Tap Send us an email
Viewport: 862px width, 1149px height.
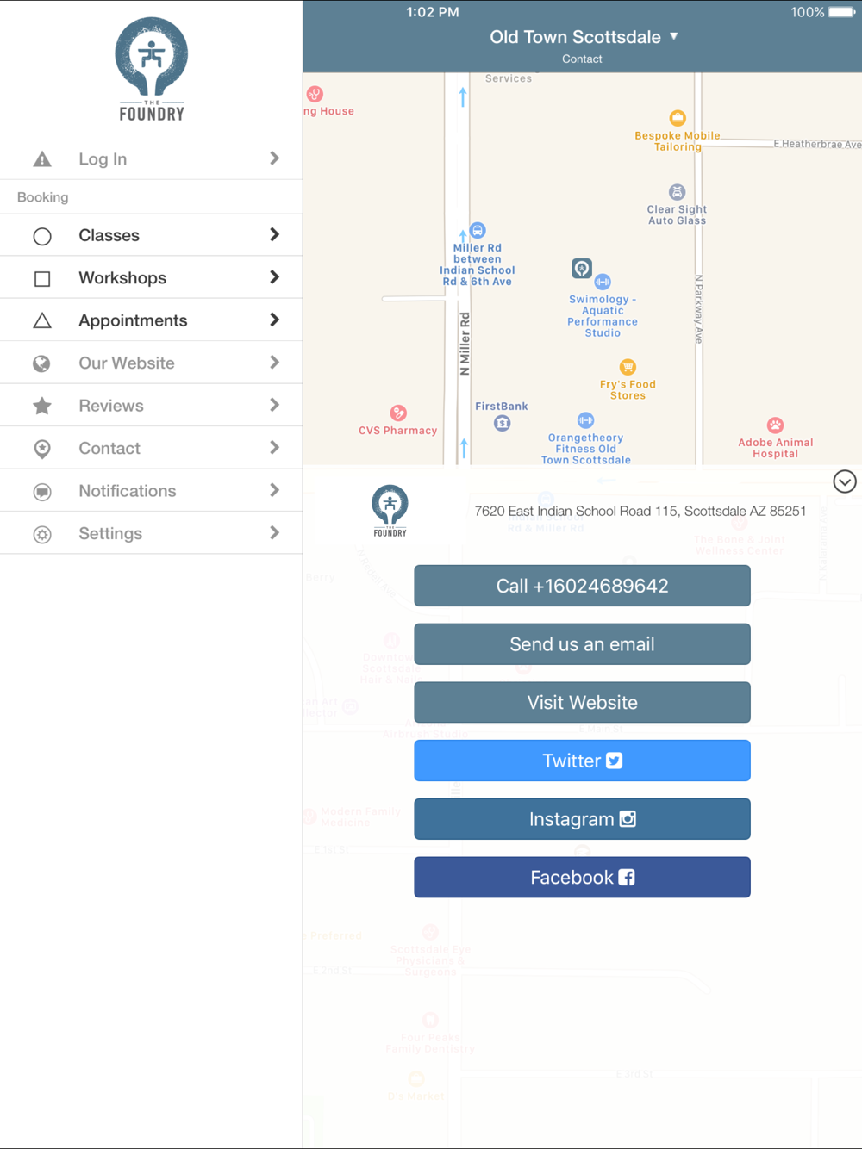click(582, 644)
